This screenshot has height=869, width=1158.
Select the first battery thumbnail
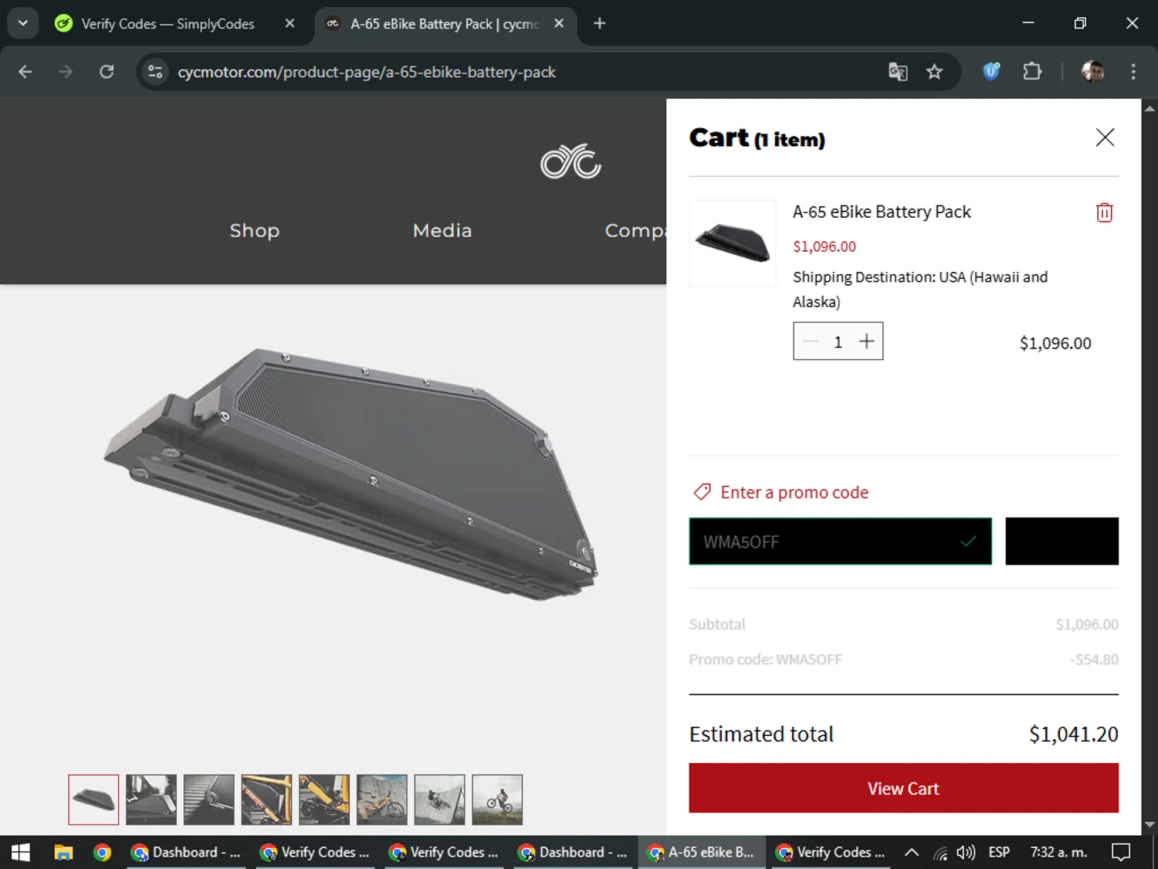tap(93, 799)
